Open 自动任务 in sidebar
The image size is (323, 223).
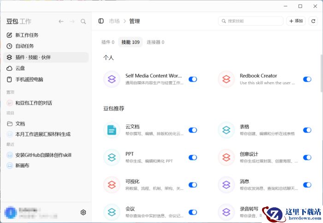tap(46, 46)
